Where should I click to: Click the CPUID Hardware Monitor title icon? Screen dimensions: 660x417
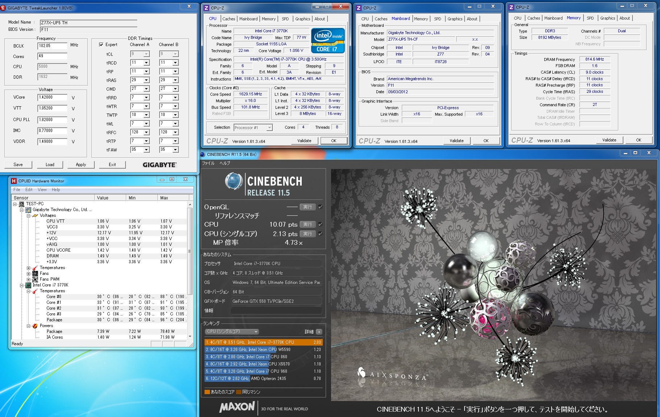click(14, 181)
